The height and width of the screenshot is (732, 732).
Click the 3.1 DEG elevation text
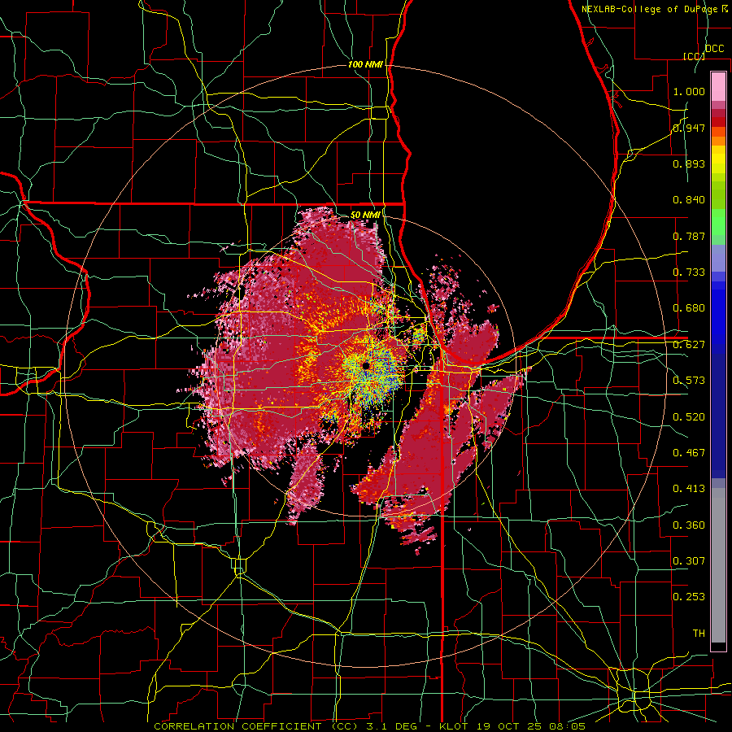pyautogui.click(x=390, y=726)
